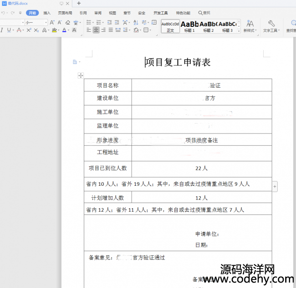This screenshot has width=296, height=288.
Task: Click the borders grid icon
Action: [x=146, y=30]
